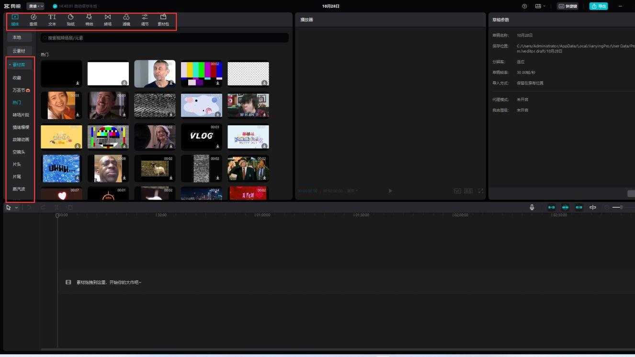635x357 pixels.
Task: Click the blue 导出 export button
Action: click(x=599, y=6)
